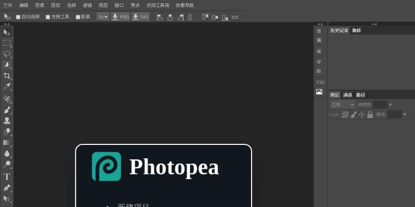
Task: Toggle lock image pixels brush icon
Action: tap(354, 114)
